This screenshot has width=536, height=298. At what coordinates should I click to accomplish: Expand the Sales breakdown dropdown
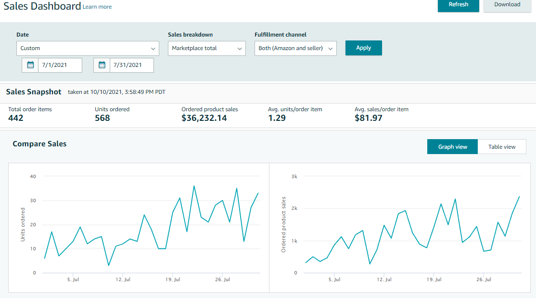coord(206,48)
